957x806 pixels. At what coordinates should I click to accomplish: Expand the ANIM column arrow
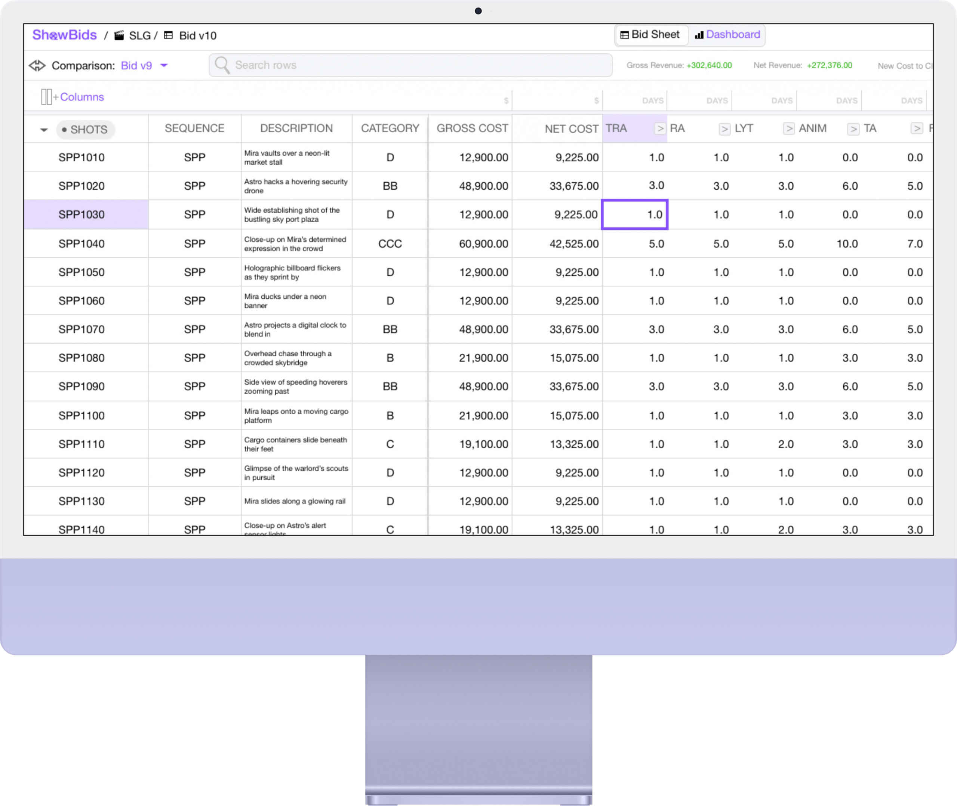[853, 129]
